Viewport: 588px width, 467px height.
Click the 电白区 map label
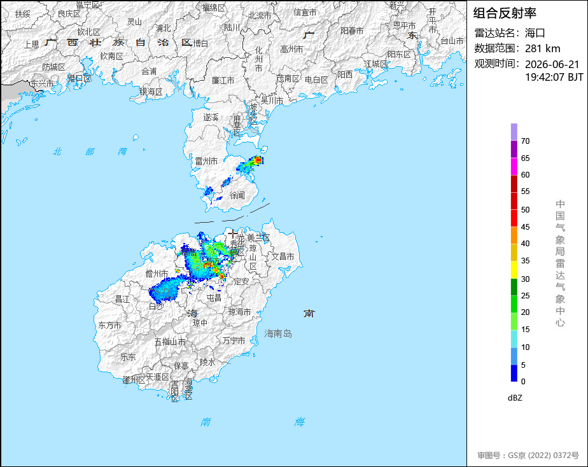pos(316,80)
